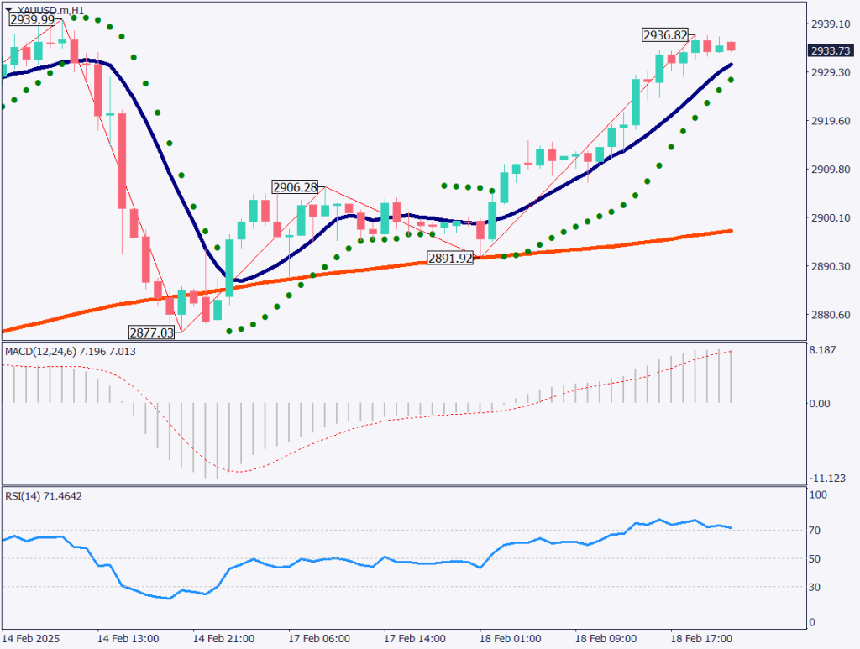Viewport: 860px width, 649px height.
Task: Click the 2906.28 price annotation
Action: [x=294, y=186]
